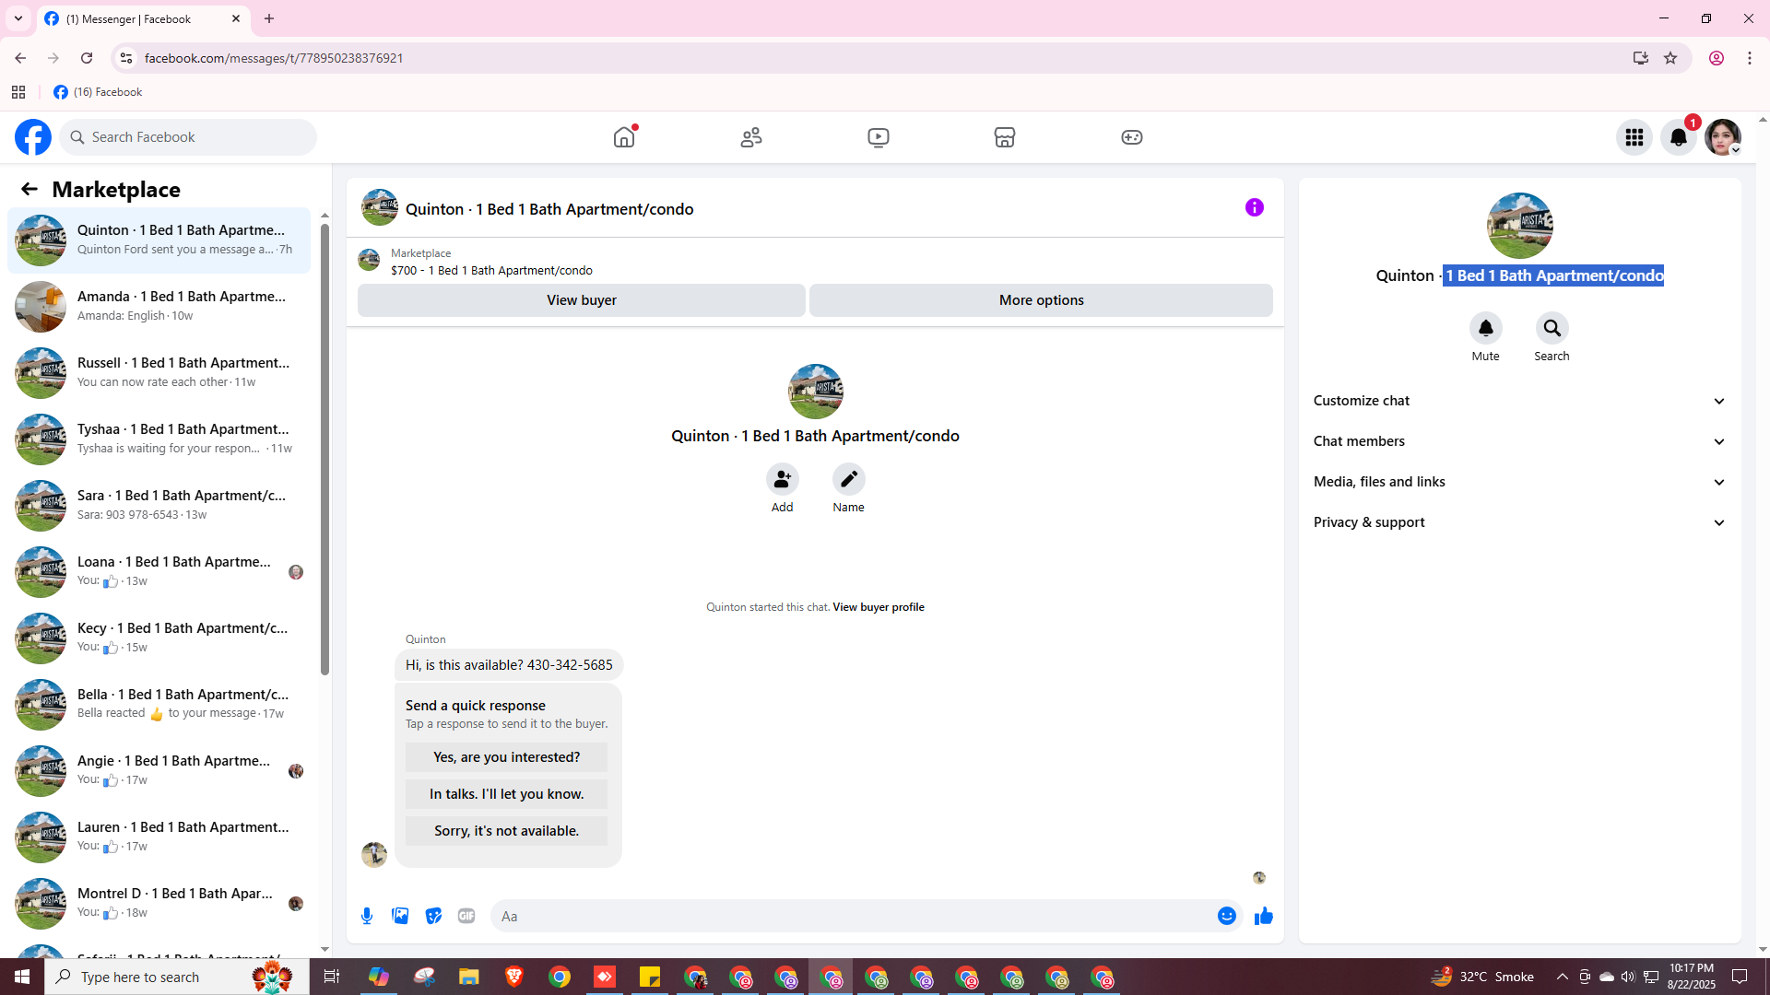
Task: Open the sticker picker icon
Action: point(433,916)
